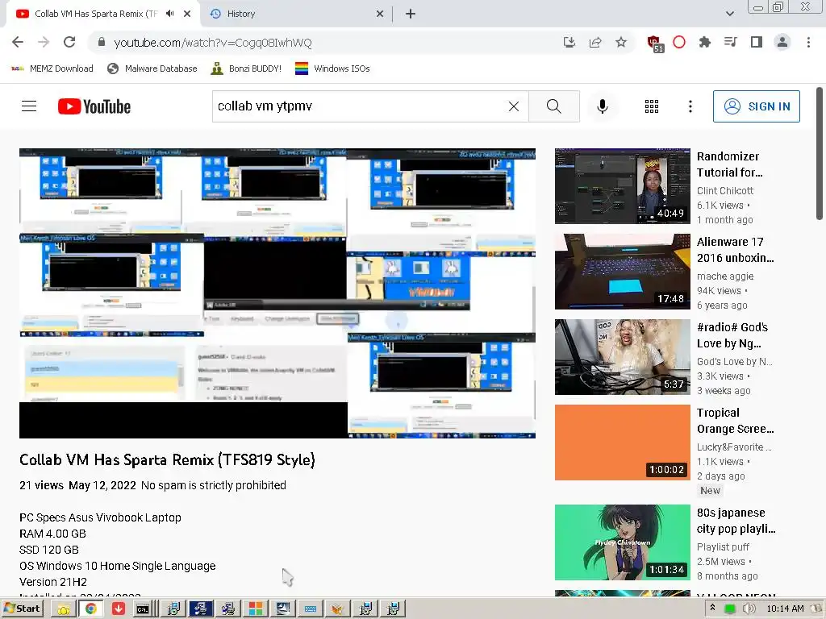Open the Chrome profile avatar
Viewport: 826px width, 619px height.
click(782, 42)
